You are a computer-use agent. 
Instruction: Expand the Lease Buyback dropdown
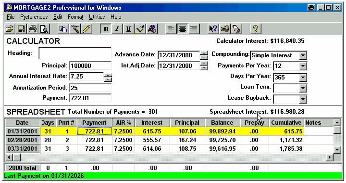303,99
